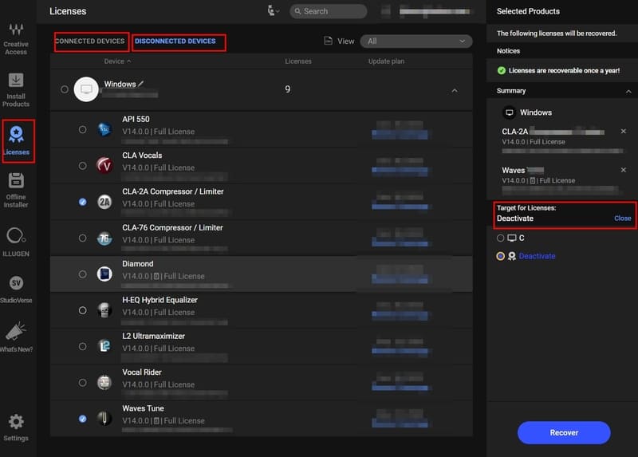Viewport: 638px width, 457px height.
Task: Click in the Search field
Action: point(329,11)
